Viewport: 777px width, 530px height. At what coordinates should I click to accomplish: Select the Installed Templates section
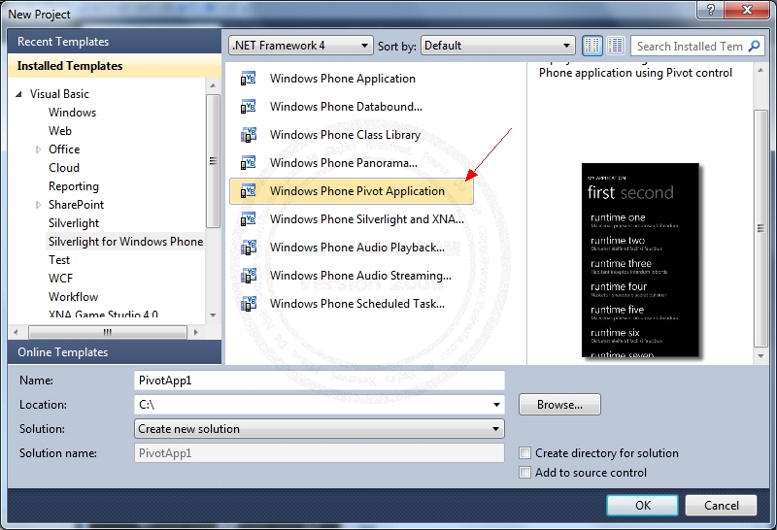[x=115, y=66]
